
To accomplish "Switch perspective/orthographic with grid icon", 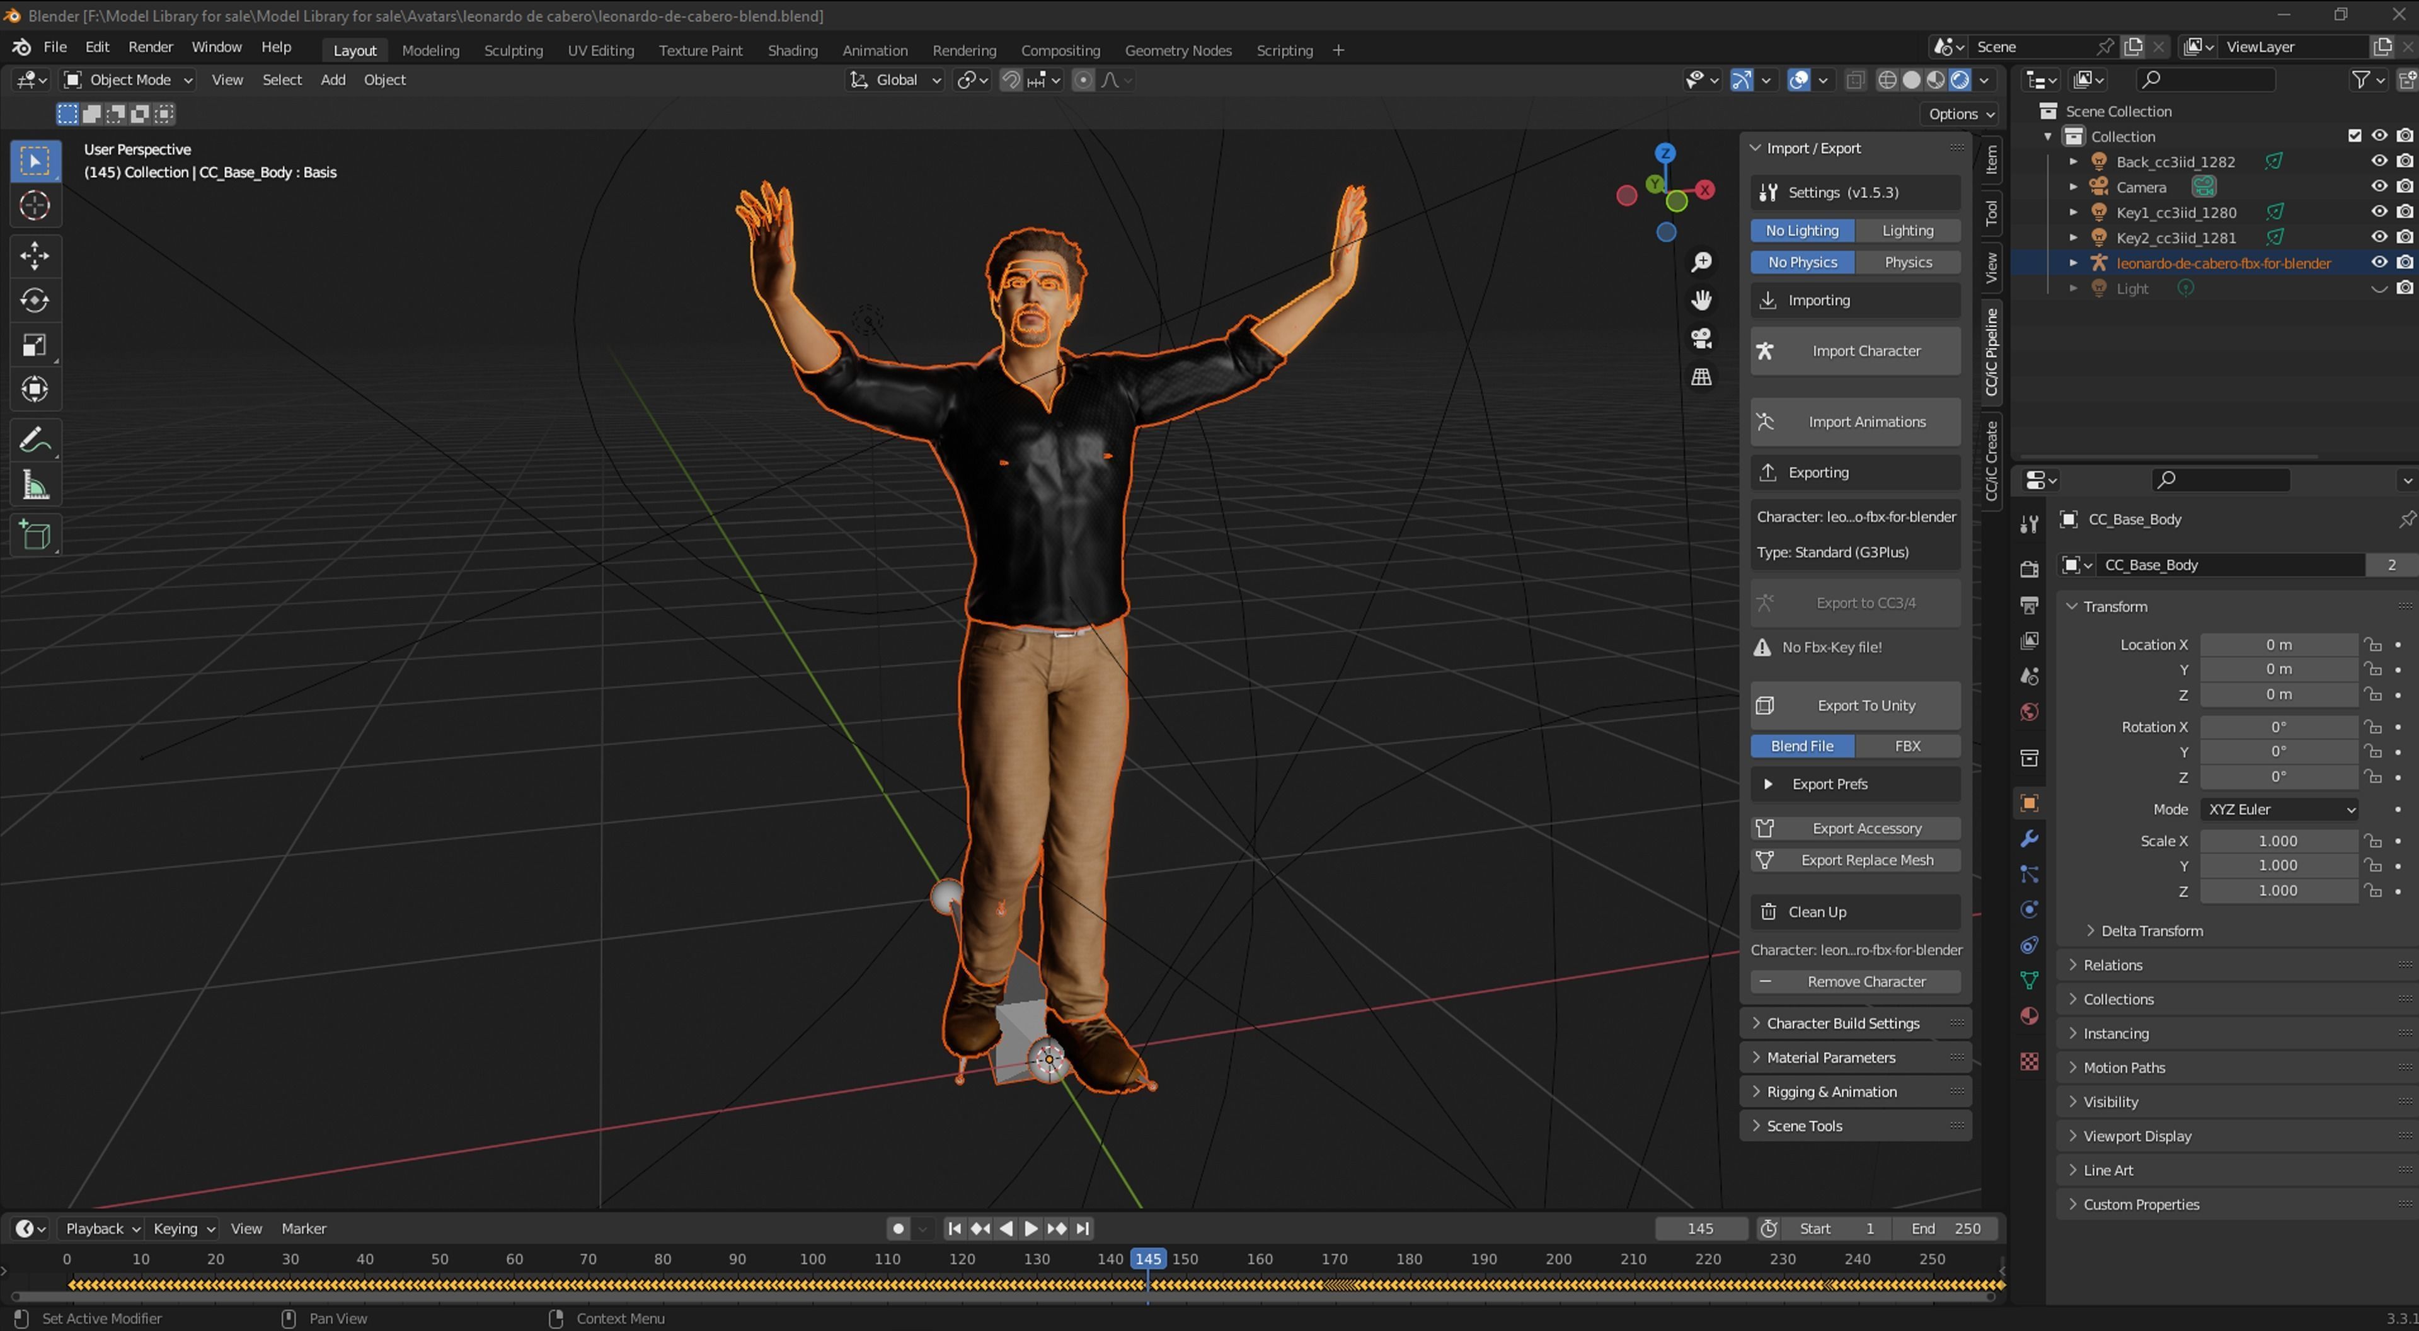I will (1701, 377).
